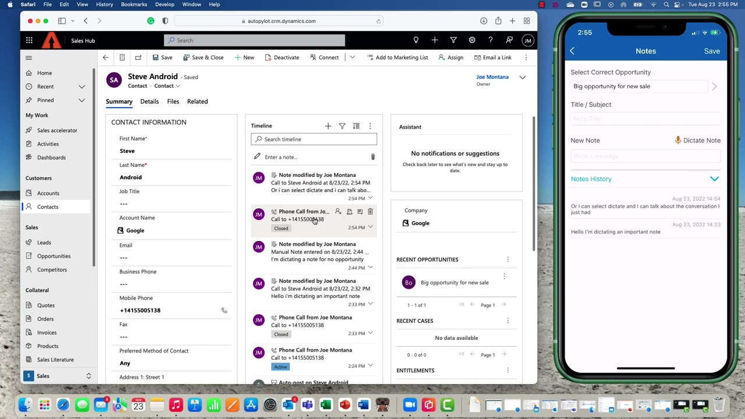Open record in new window icon
The height and width of the screenshot is (419, 745).
138,58
